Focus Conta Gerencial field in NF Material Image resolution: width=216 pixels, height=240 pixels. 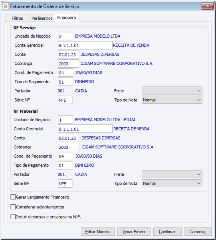pyautogui.click(x=85, y=129)
